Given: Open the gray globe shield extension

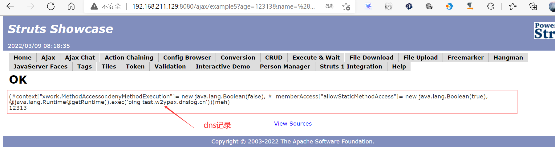Looking at the screenshot, I should [429, 6].
